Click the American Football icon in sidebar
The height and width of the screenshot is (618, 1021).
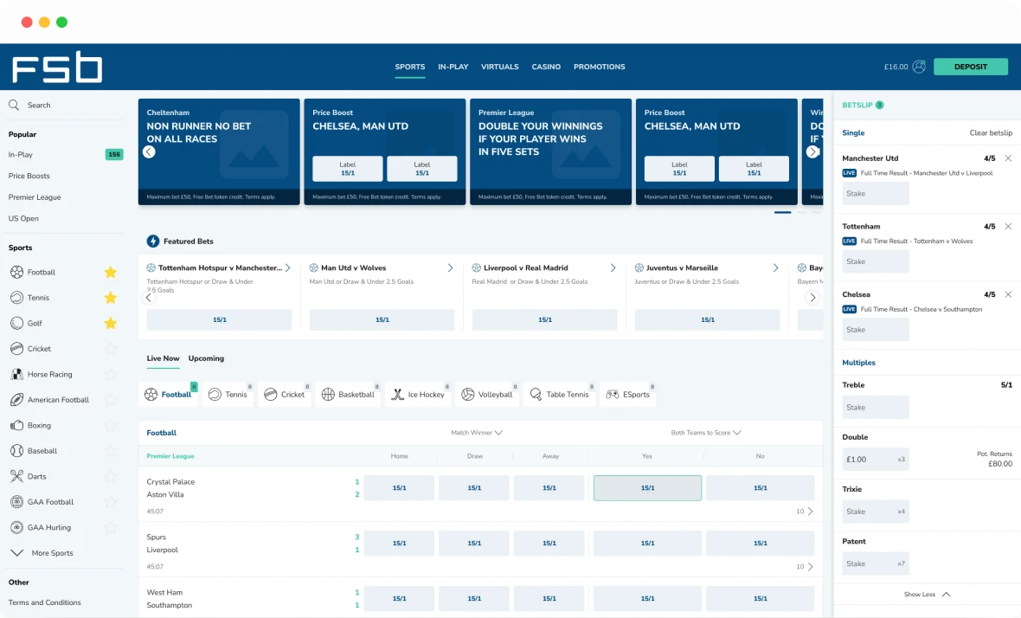click(x=17, y=400)
